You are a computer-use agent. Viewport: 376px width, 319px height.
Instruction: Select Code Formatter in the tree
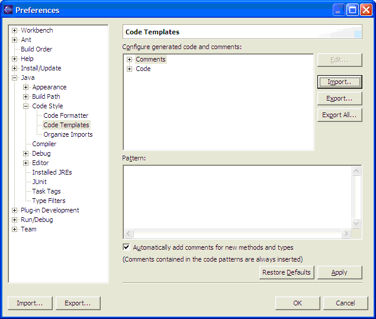66,116
